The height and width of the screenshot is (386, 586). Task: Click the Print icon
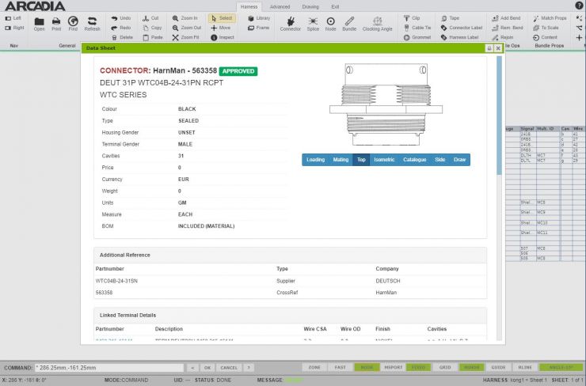[56, 24]
